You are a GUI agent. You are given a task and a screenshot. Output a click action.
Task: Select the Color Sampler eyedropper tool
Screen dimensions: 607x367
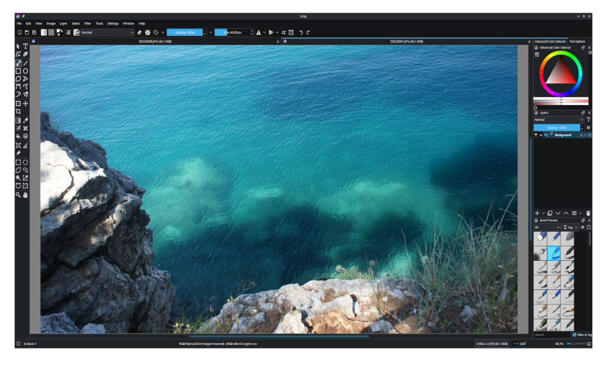point(26,120)
